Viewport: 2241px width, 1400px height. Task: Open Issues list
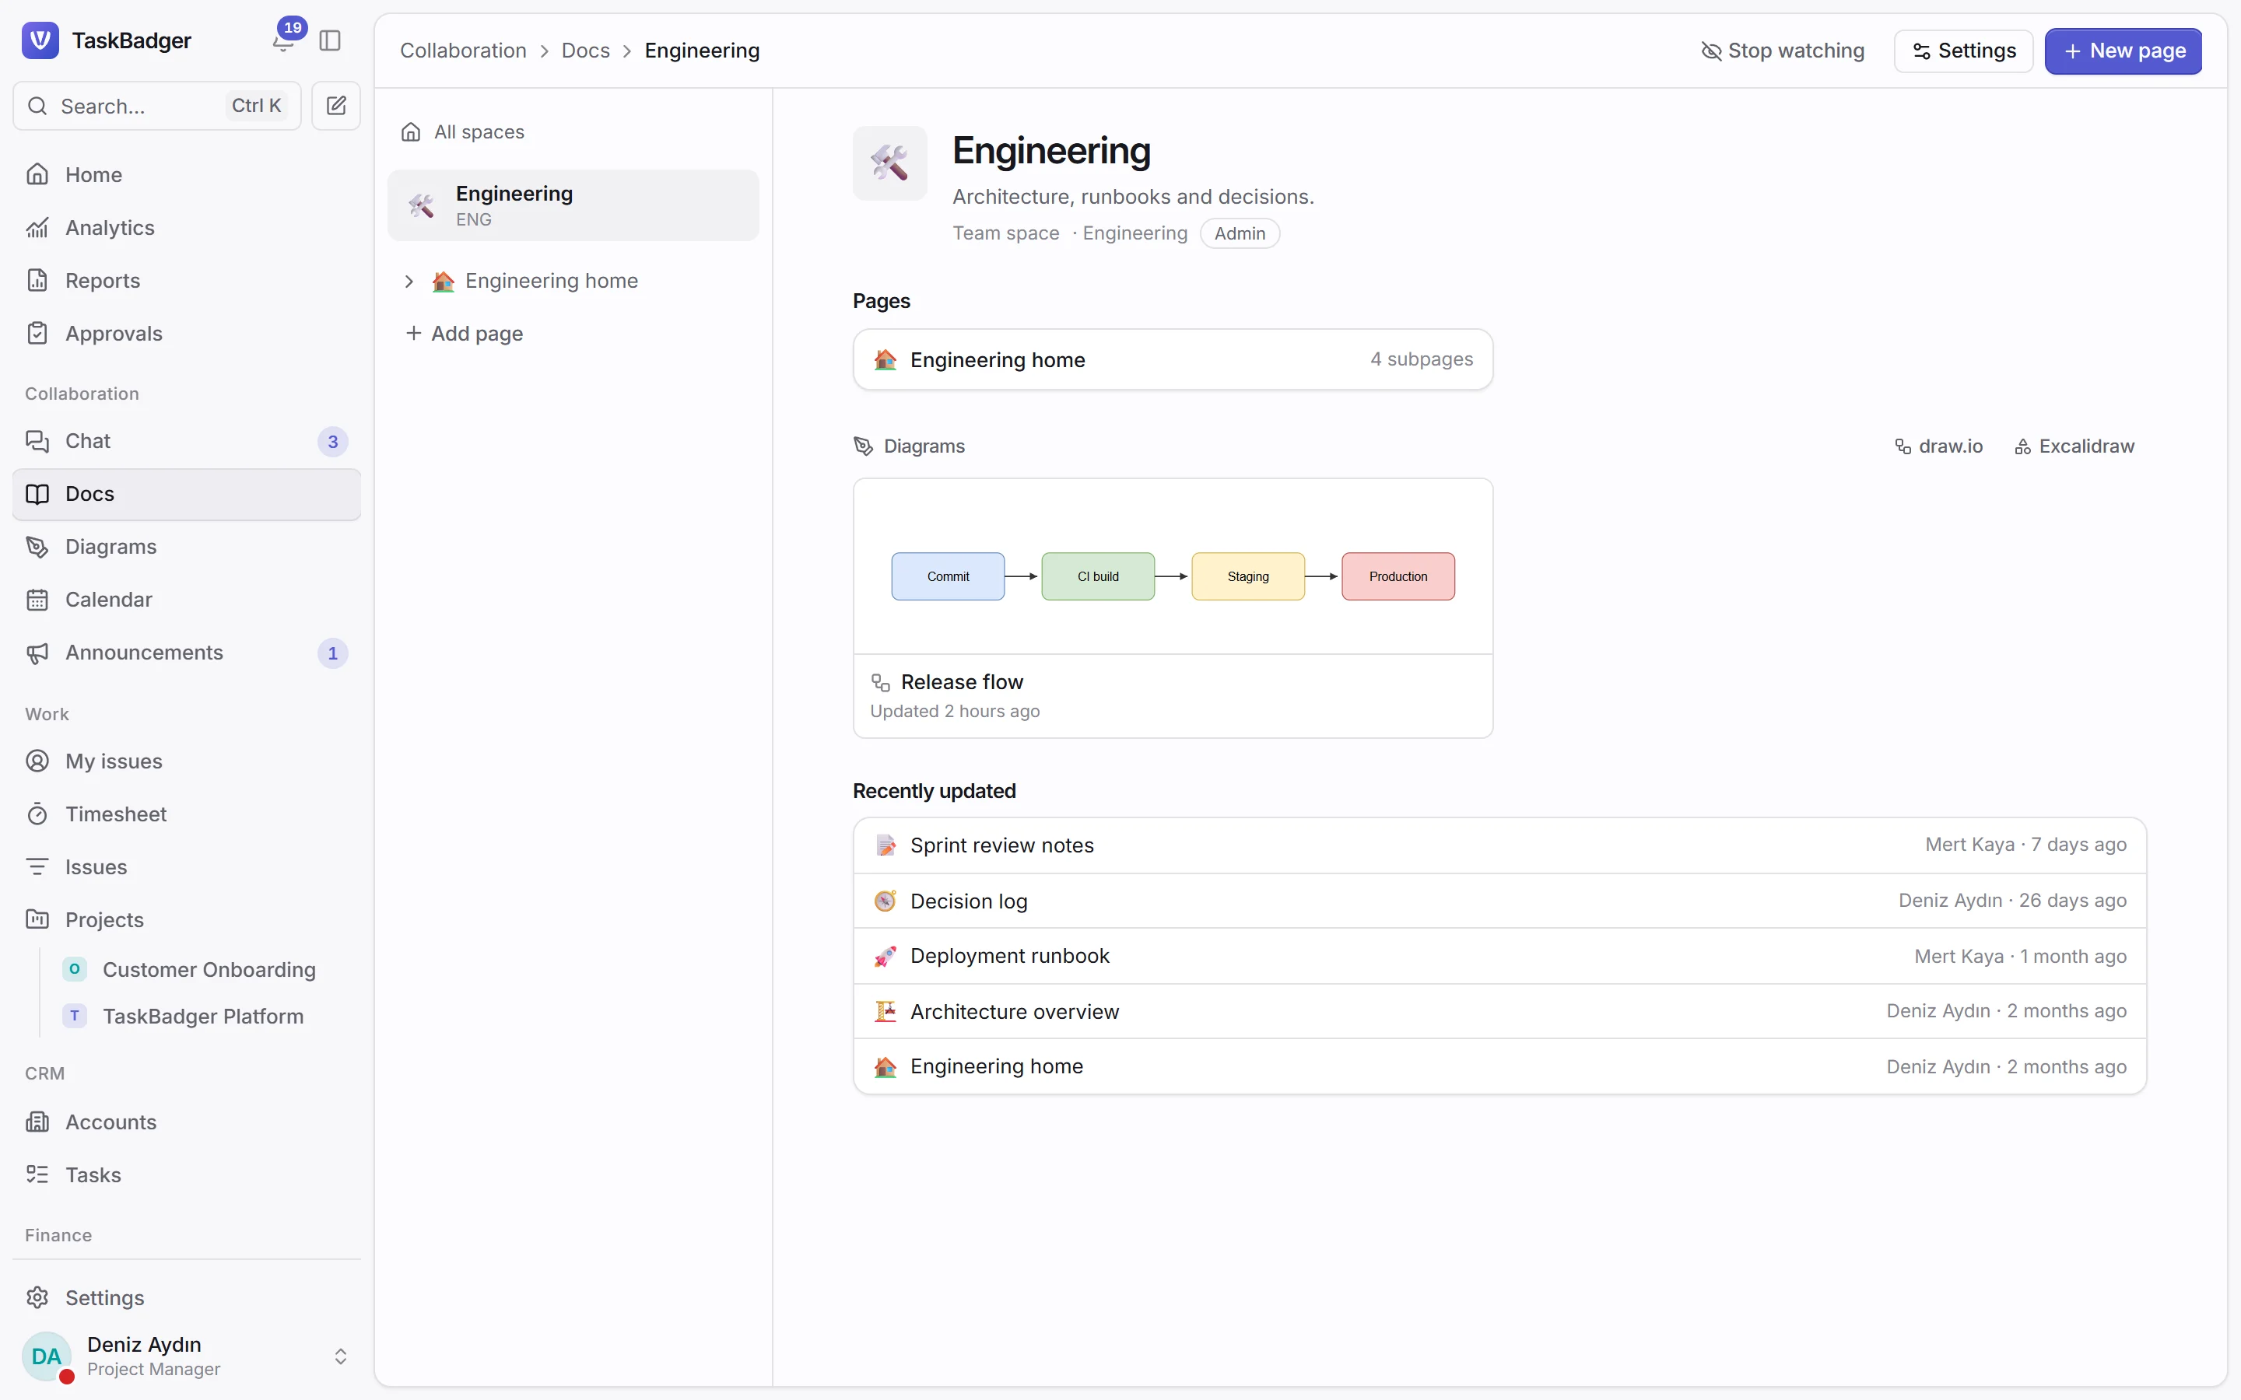pos(186,866)
